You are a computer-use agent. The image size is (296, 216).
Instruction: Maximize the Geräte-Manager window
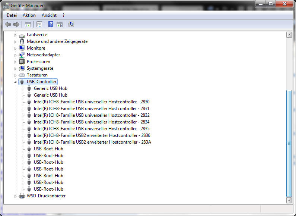coord(271,4)
